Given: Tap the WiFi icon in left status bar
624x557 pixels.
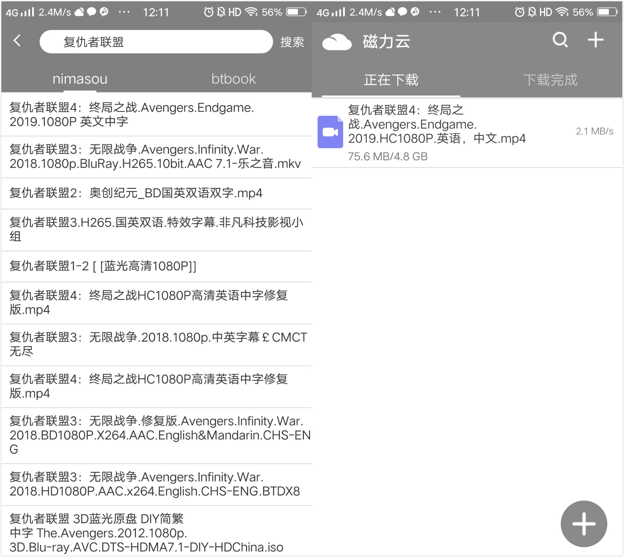Looking at the screenshot, I should (x=251, y=12).
